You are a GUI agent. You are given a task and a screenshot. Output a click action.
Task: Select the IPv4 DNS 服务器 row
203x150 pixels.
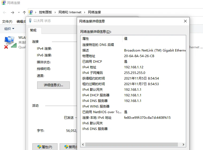click(133, 101)
